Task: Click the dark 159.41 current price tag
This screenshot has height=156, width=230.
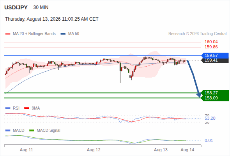Action: click(x=215, y=60)
